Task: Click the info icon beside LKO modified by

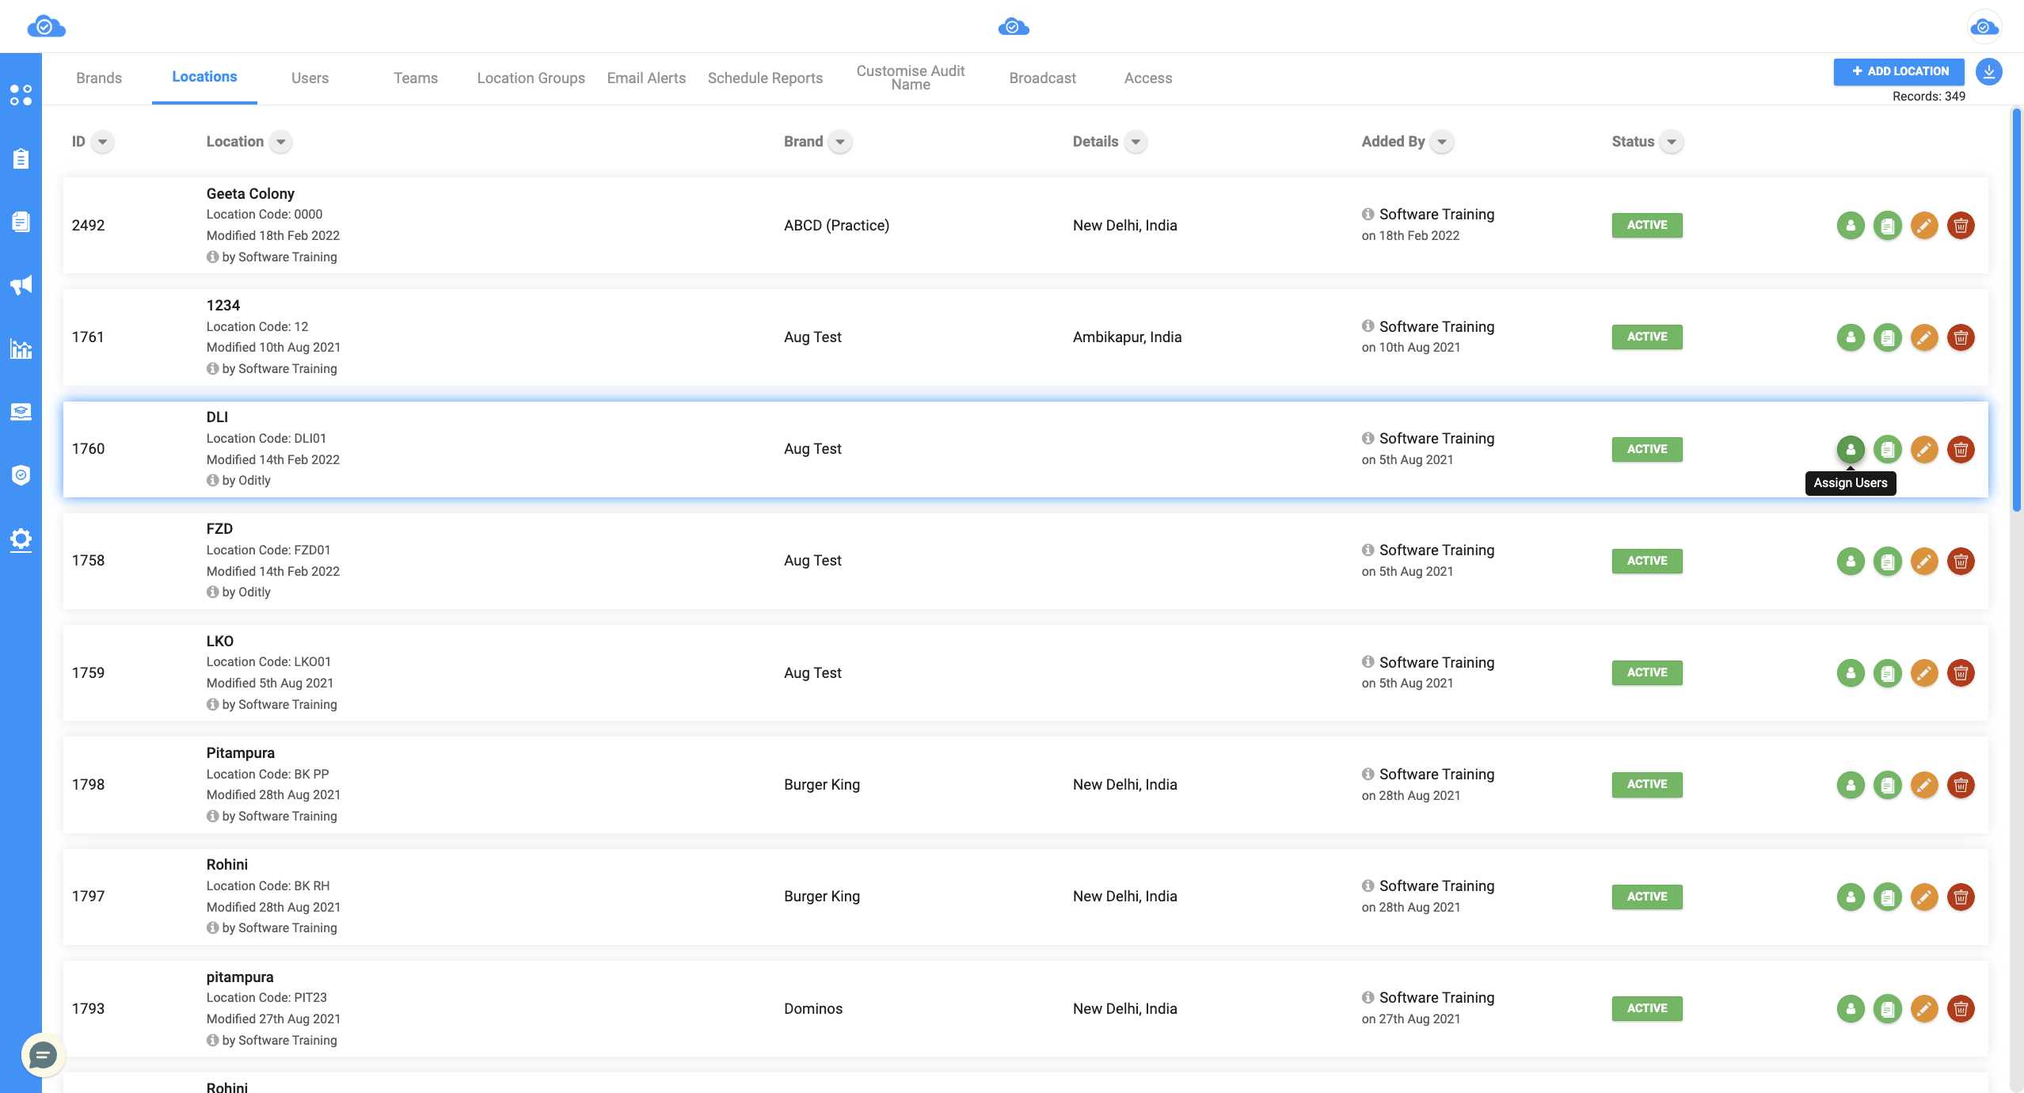Action: pos(212,704)
